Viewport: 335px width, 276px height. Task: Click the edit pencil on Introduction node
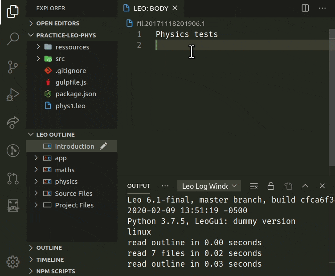click(x=103, y=146)
